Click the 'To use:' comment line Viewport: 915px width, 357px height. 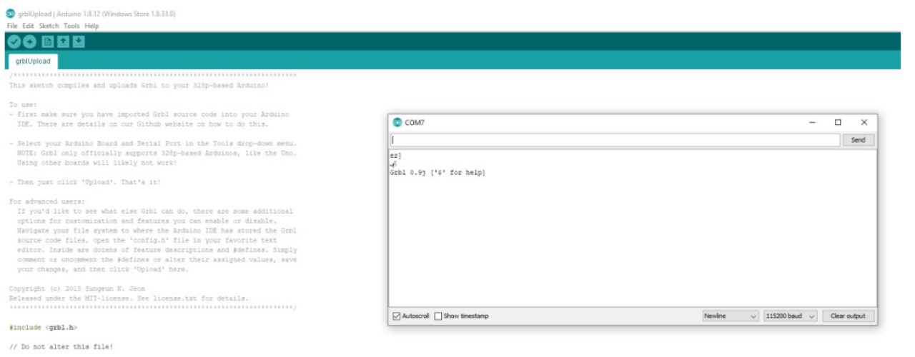[23, 104]
